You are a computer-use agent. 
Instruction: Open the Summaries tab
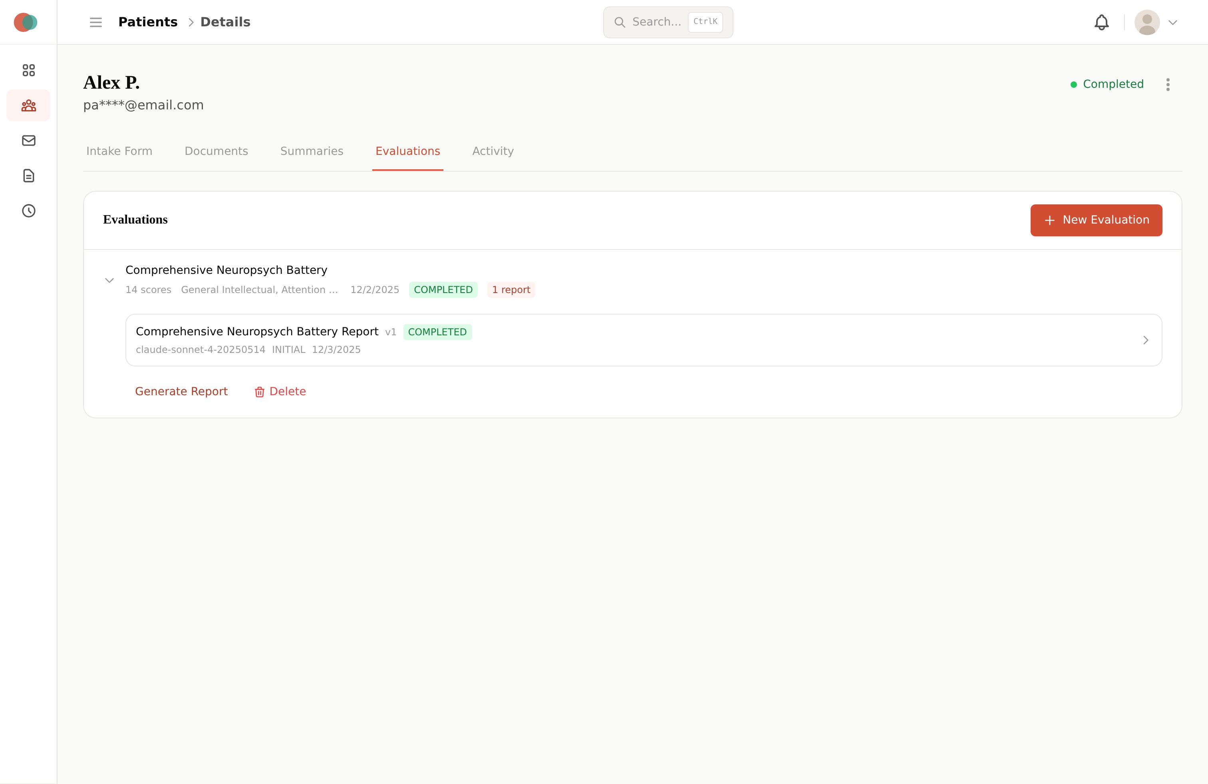pyautogui.click(x=312, y=151)
